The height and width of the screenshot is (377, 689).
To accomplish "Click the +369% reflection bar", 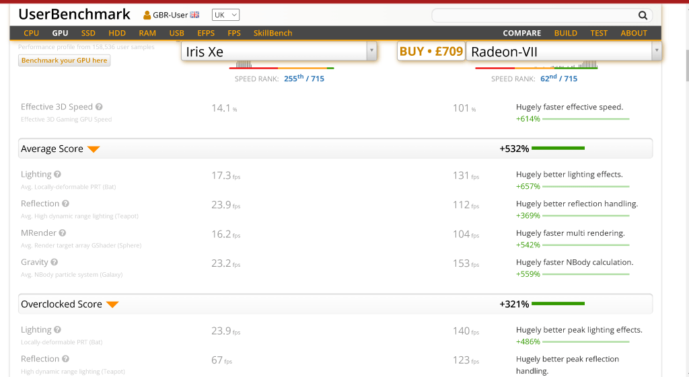I will (x=586, y=216).
